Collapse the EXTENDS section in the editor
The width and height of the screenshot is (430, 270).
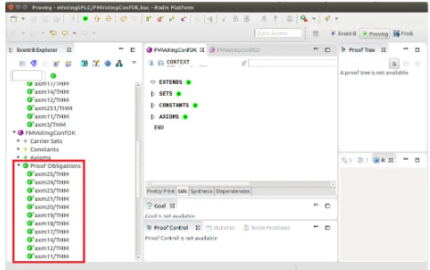pyautogui.click(x=152, y=82)
